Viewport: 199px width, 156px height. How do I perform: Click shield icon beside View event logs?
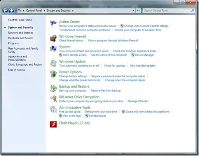pyautogui.click(x=61, y=116)
